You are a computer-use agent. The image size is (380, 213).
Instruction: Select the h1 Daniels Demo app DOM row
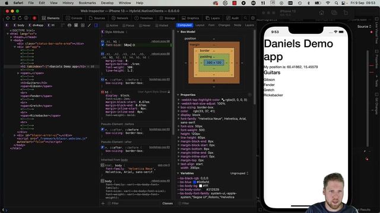[x=52, y=66]
